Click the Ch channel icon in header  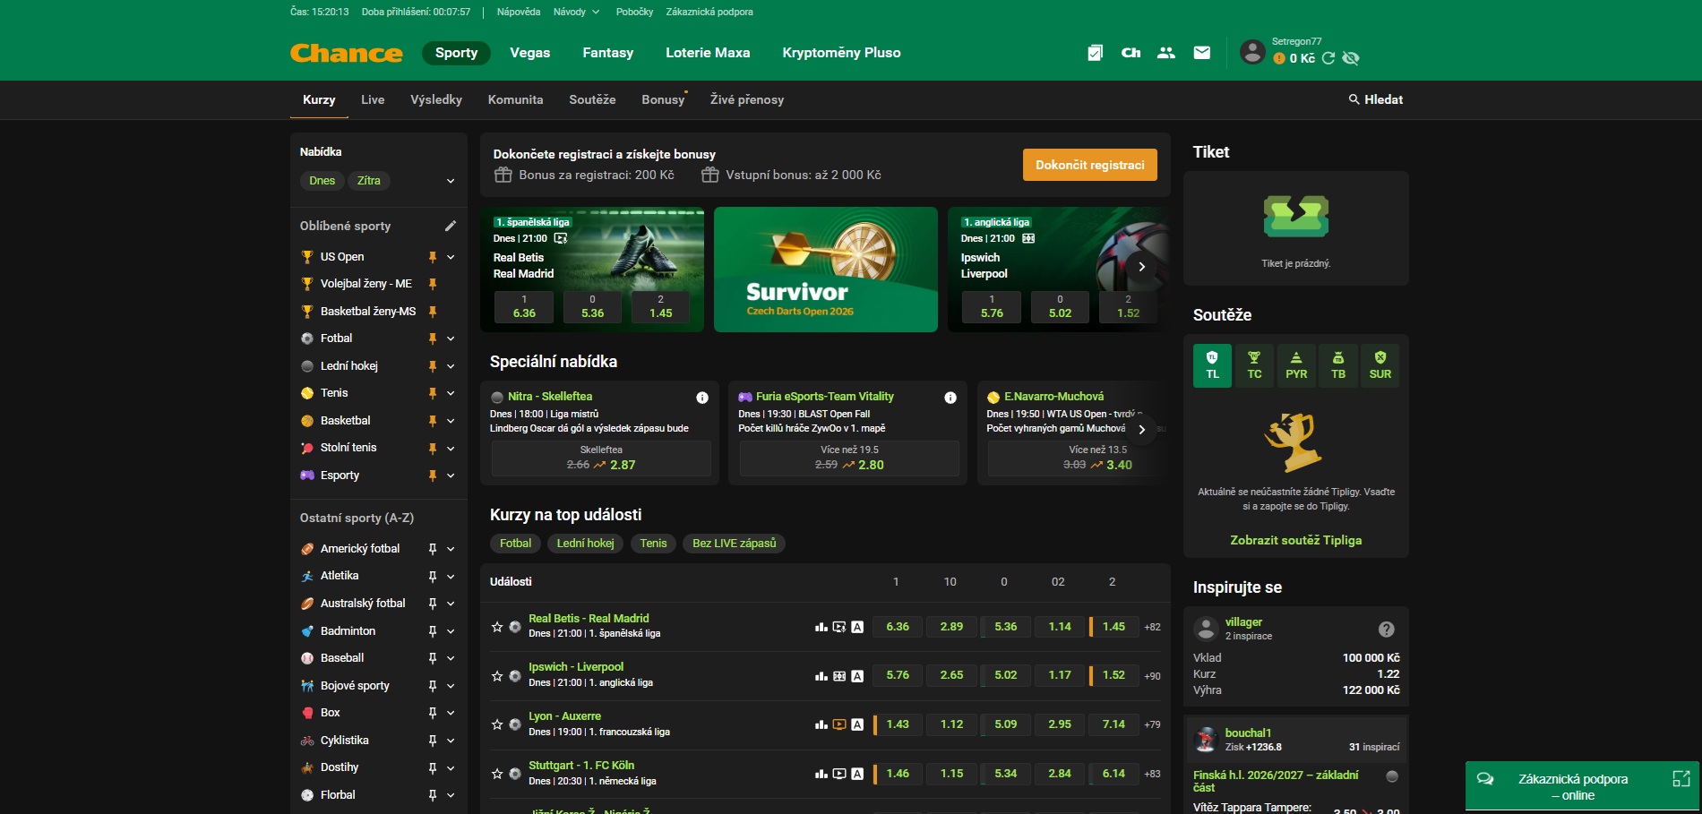coord(1130,53)
